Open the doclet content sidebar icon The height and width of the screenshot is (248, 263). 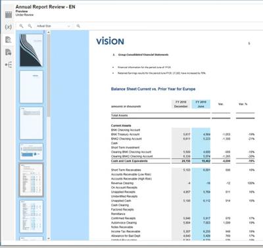[9, 52]
